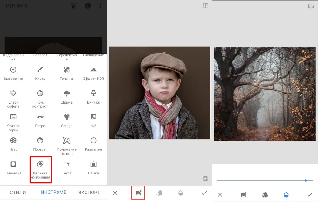Screen dimensions: 318x203
Task: Open the three-dot more options menu
Action: pos(100,6)
